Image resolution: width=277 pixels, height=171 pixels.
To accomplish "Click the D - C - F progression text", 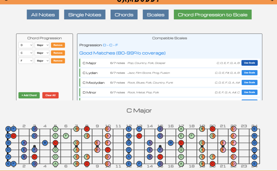I will click(x=111, y=45).
